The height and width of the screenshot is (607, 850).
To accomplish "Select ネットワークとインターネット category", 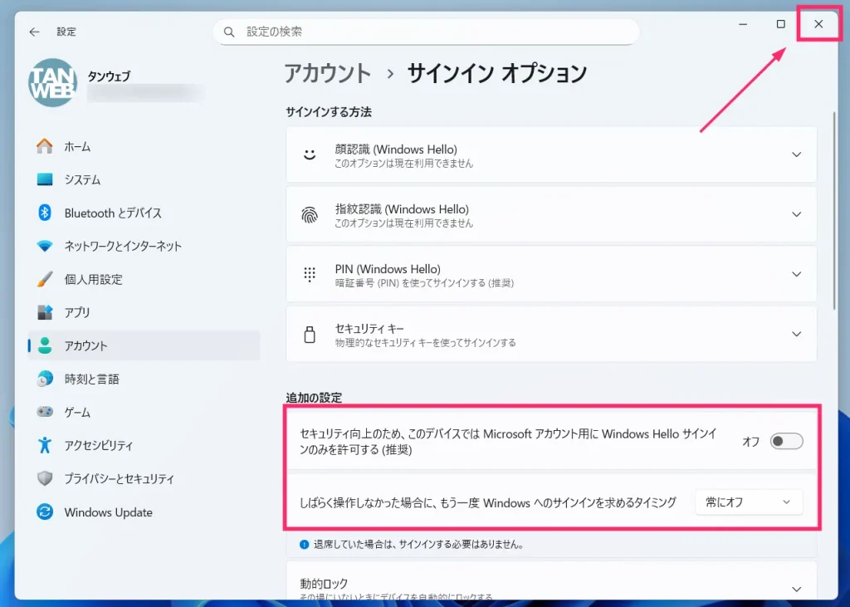I will pyautogui.click(x=144, y=247).
